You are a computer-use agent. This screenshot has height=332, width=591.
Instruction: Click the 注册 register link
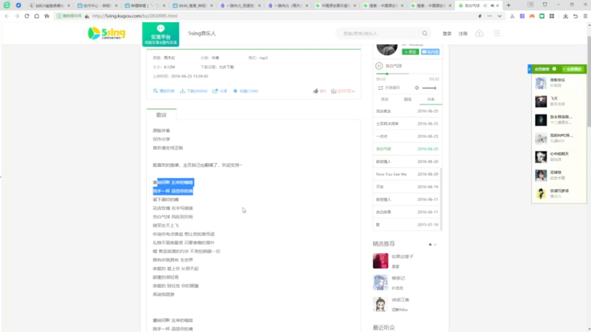tap(463, 33)
